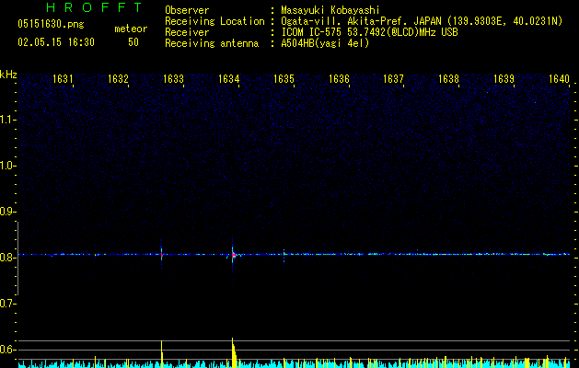Click the tallest yellow intensity bar at 1634
Screen dimensions: 579x368
click(234, 352)
